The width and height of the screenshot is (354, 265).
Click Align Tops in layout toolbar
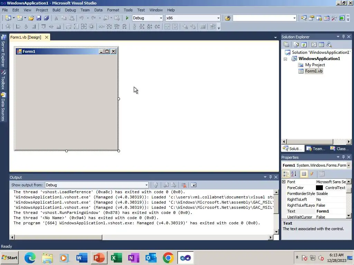[x=43, y=27]
